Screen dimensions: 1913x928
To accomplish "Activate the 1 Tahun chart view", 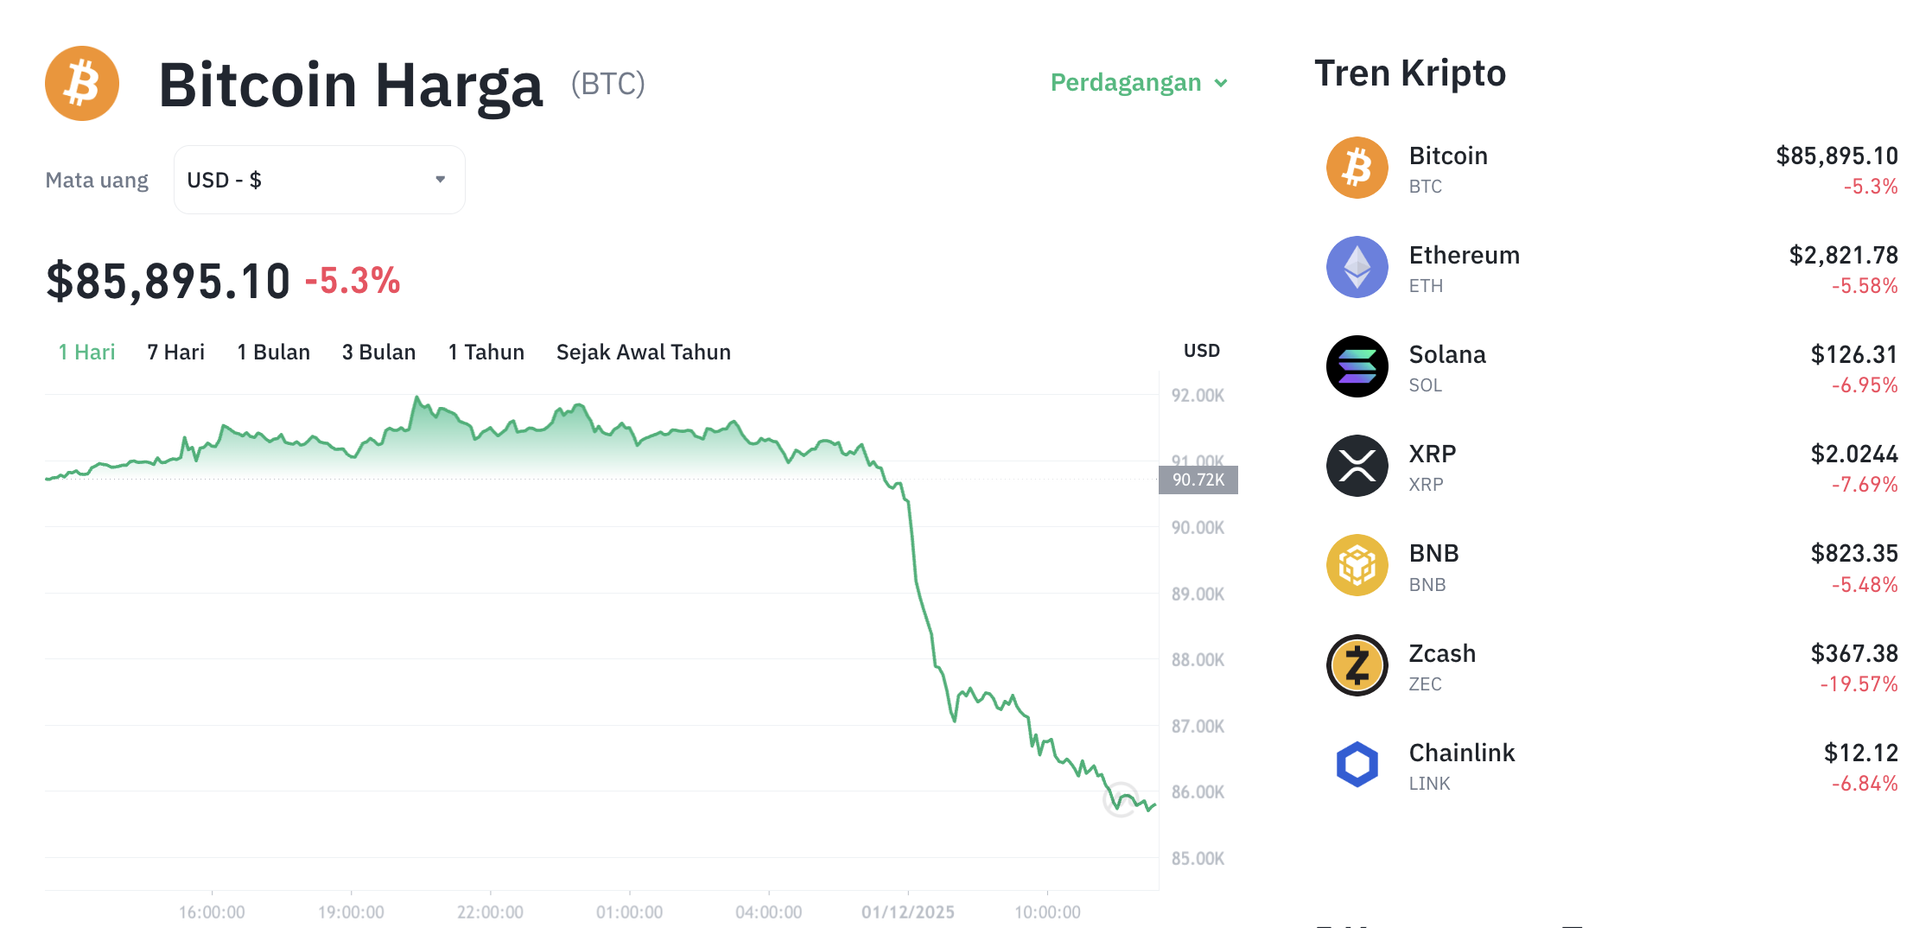I will pyautogui.click(x=486, y=352).
